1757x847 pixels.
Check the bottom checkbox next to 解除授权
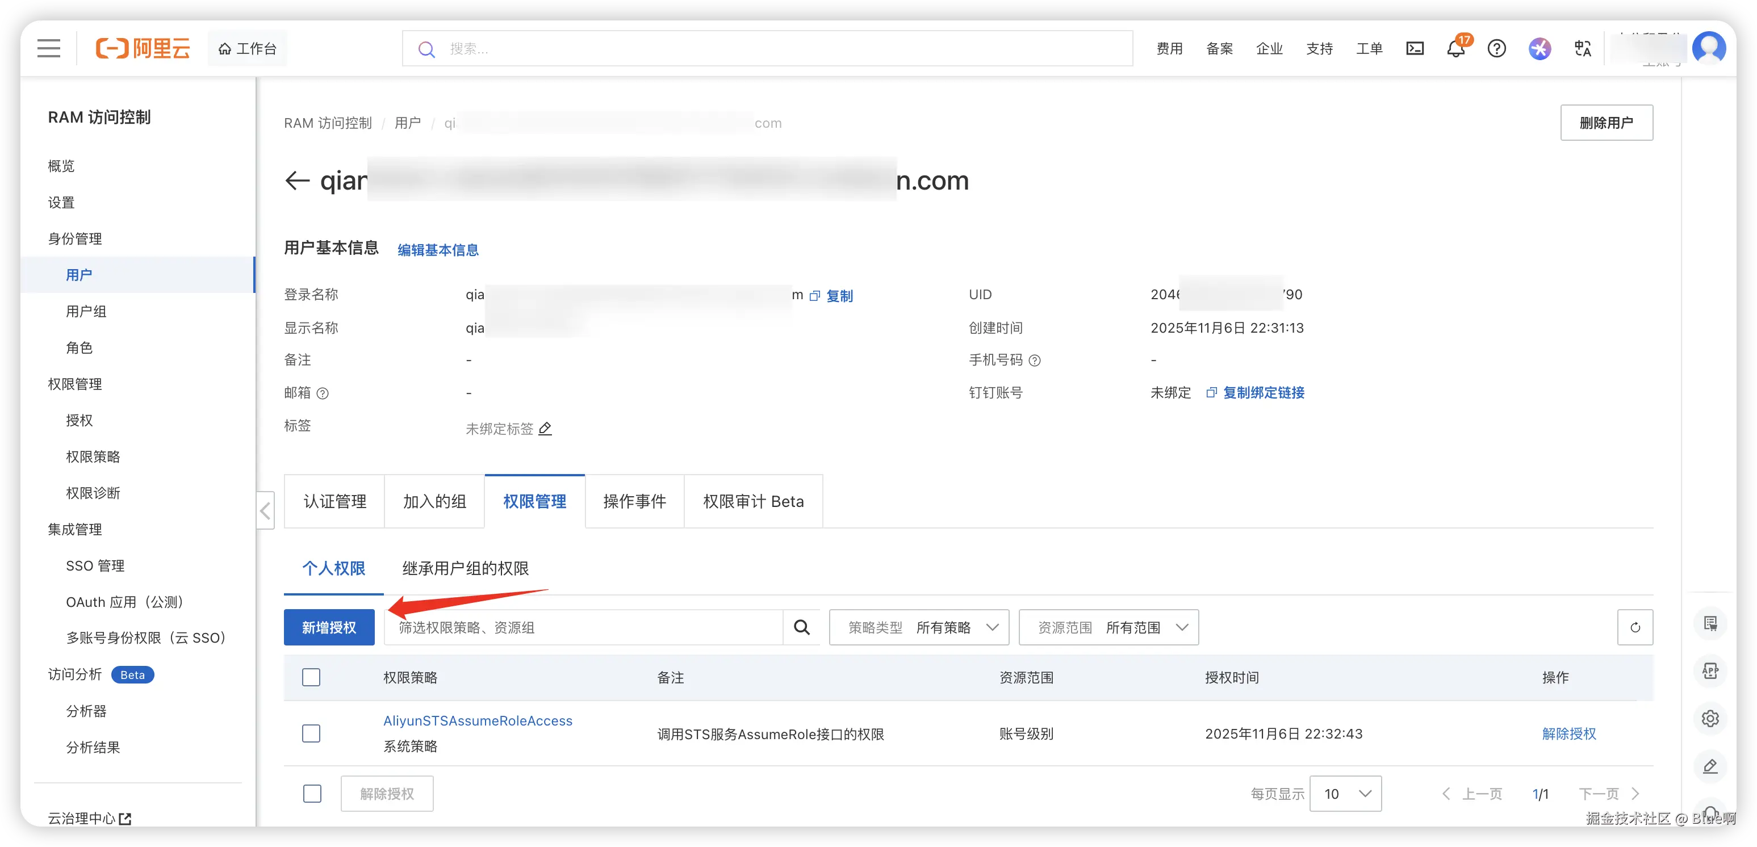(312, 794)
